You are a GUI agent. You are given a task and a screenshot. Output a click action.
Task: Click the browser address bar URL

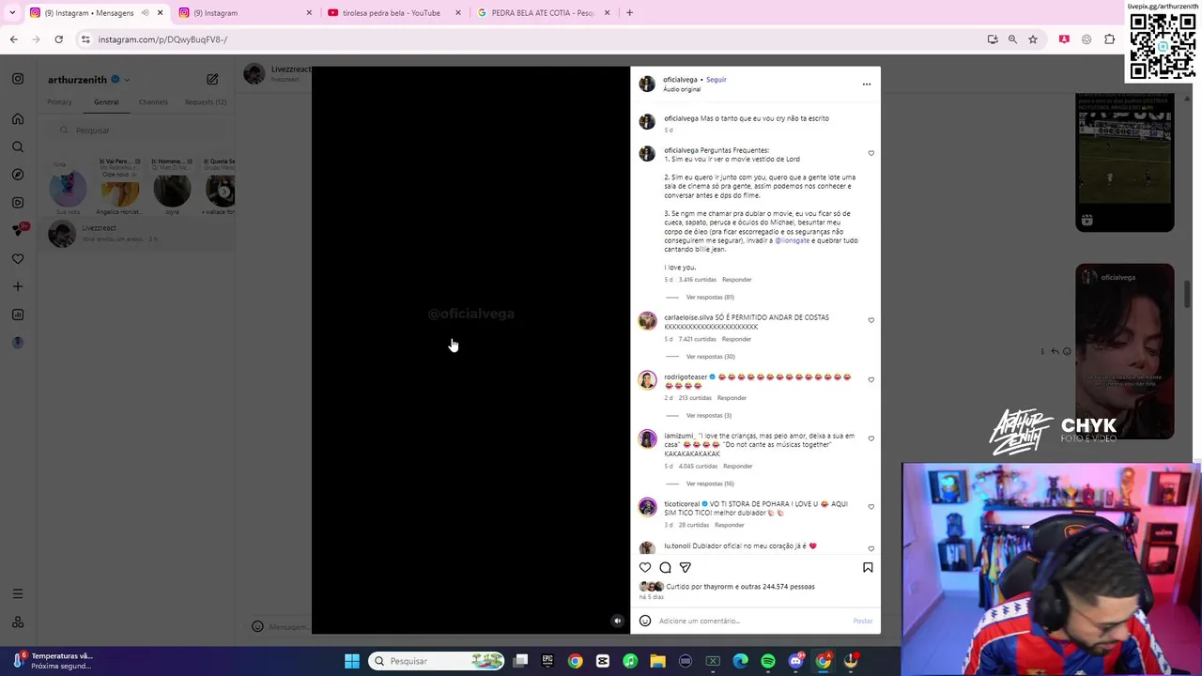pyautogui.click(x=162, y=39)
